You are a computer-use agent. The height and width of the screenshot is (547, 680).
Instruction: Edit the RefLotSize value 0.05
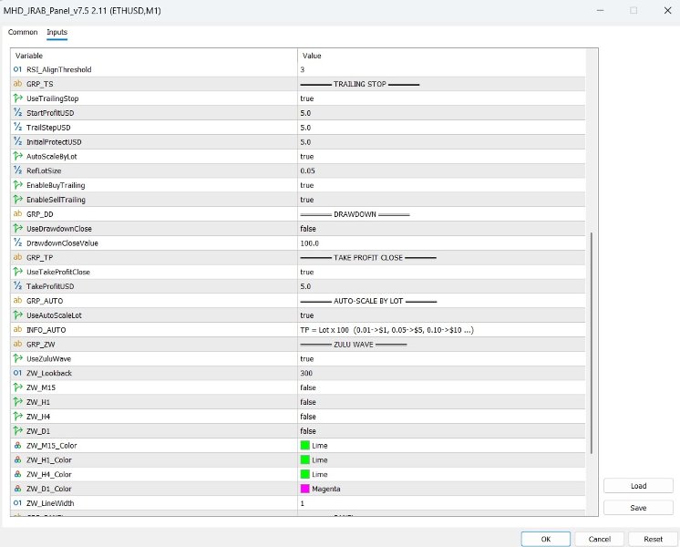[x=441, y=170]
